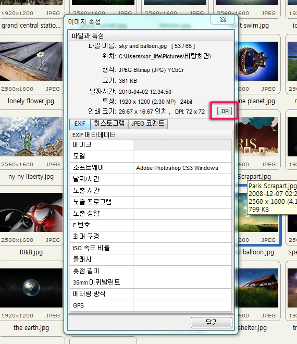
Task: Select the shelter.jpg thumbnail
Action: [258, 288]
